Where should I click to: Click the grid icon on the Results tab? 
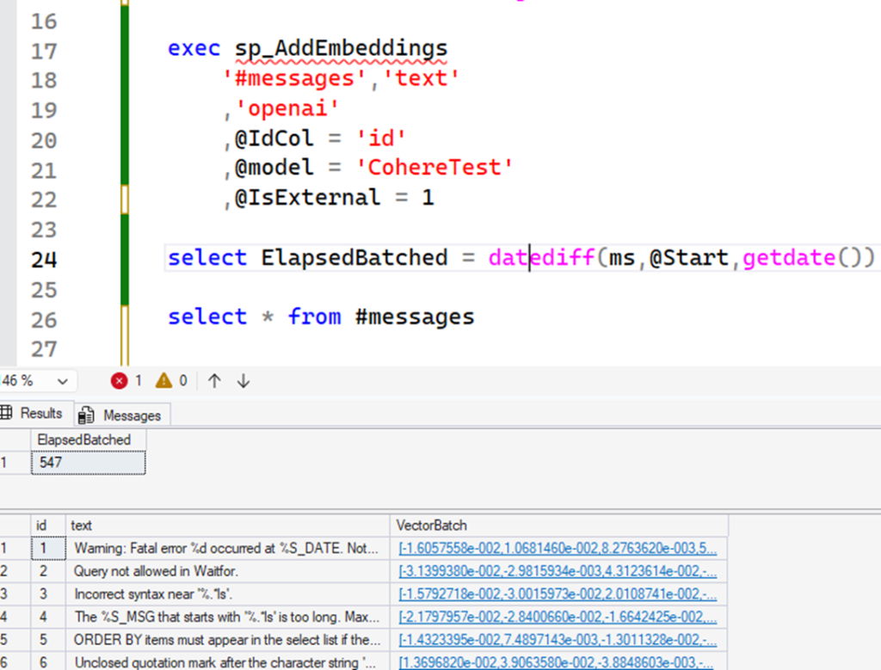(x=7, y=413)
